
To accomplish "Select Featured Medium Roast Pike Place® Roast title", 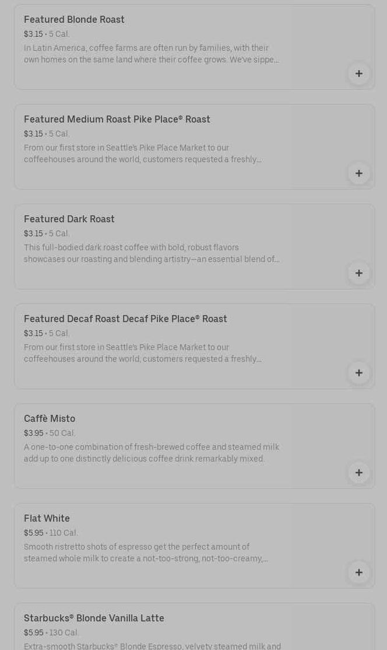I will pos(117,120).
